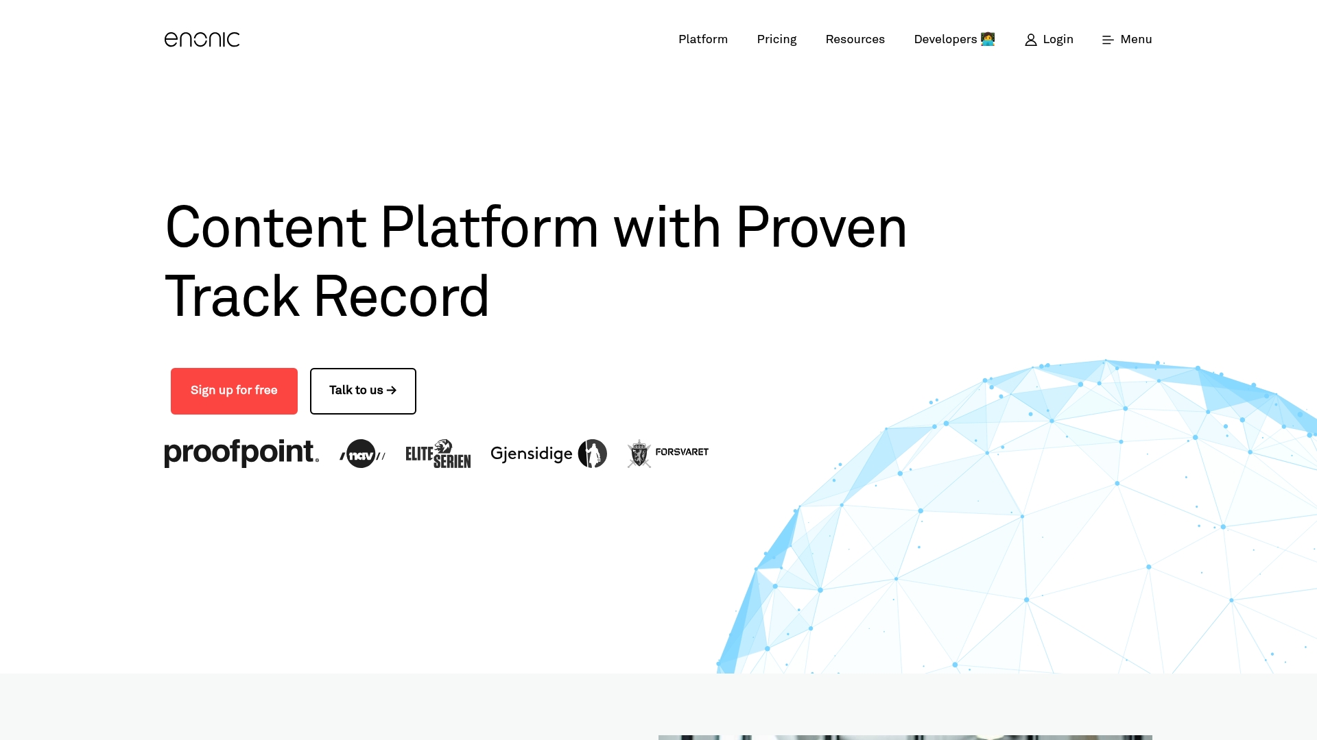
Task: Open the Platform menu item
Action: (702, 39)
